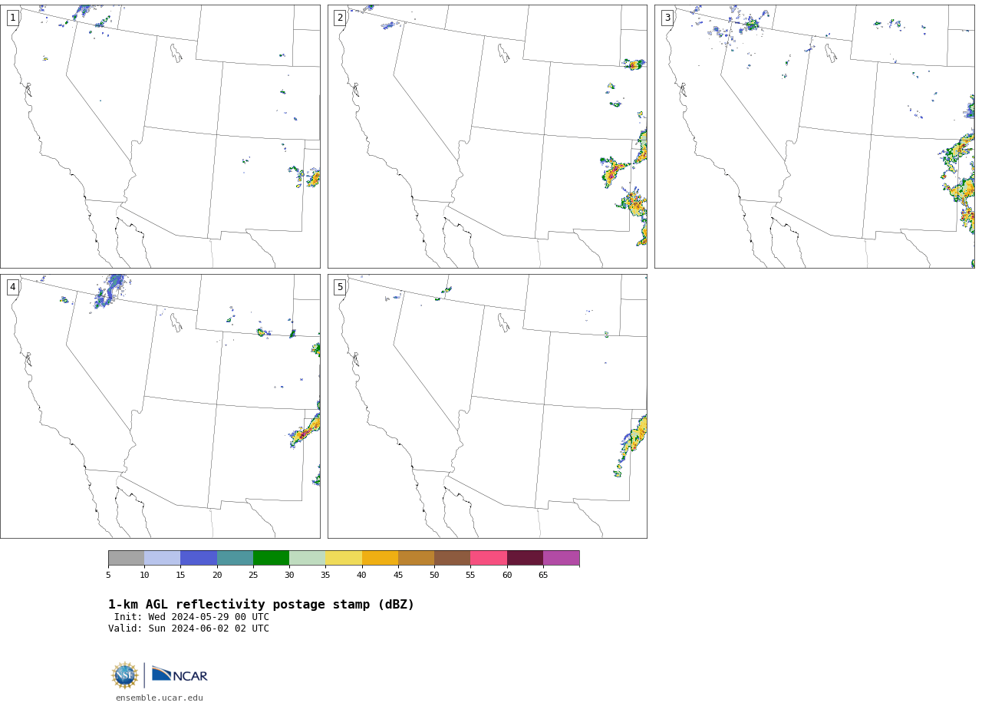Open ensemble member 1 reflectivity map
982x706 pixels.
click(160, 137)
